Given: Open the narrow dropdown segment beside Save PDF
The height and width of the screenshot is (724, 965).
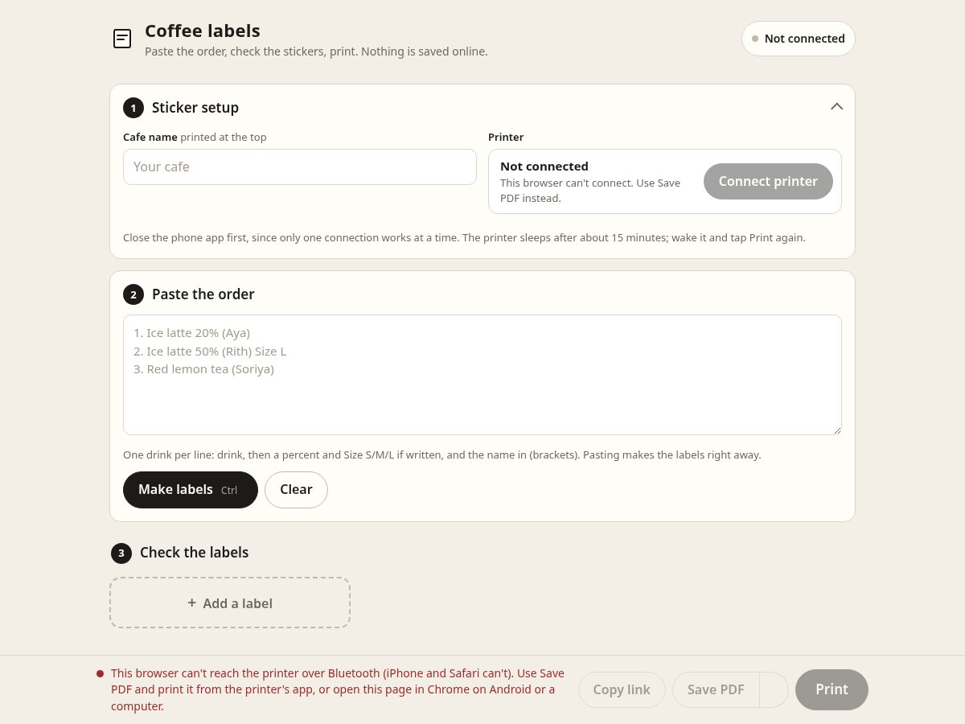Looking at the screenshot, I should point(774,689).
